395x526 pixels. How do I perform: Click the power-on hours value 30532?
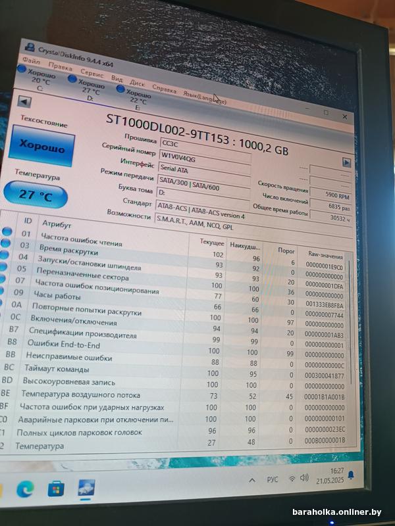(x=331, y=217)
